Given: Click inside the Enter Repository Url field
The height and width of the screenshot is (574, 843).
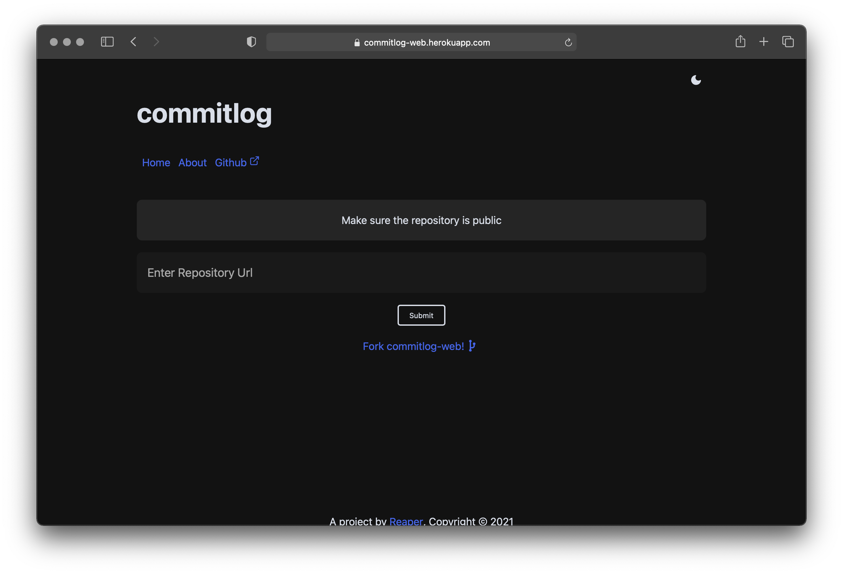Looking at the screenshot, I should (x=421, y=273).
